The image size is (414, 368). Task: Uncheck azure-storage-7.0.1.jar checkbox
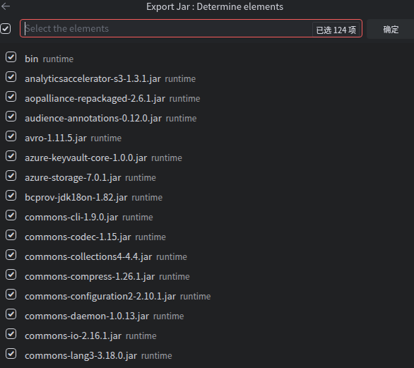tap(11, 176)
